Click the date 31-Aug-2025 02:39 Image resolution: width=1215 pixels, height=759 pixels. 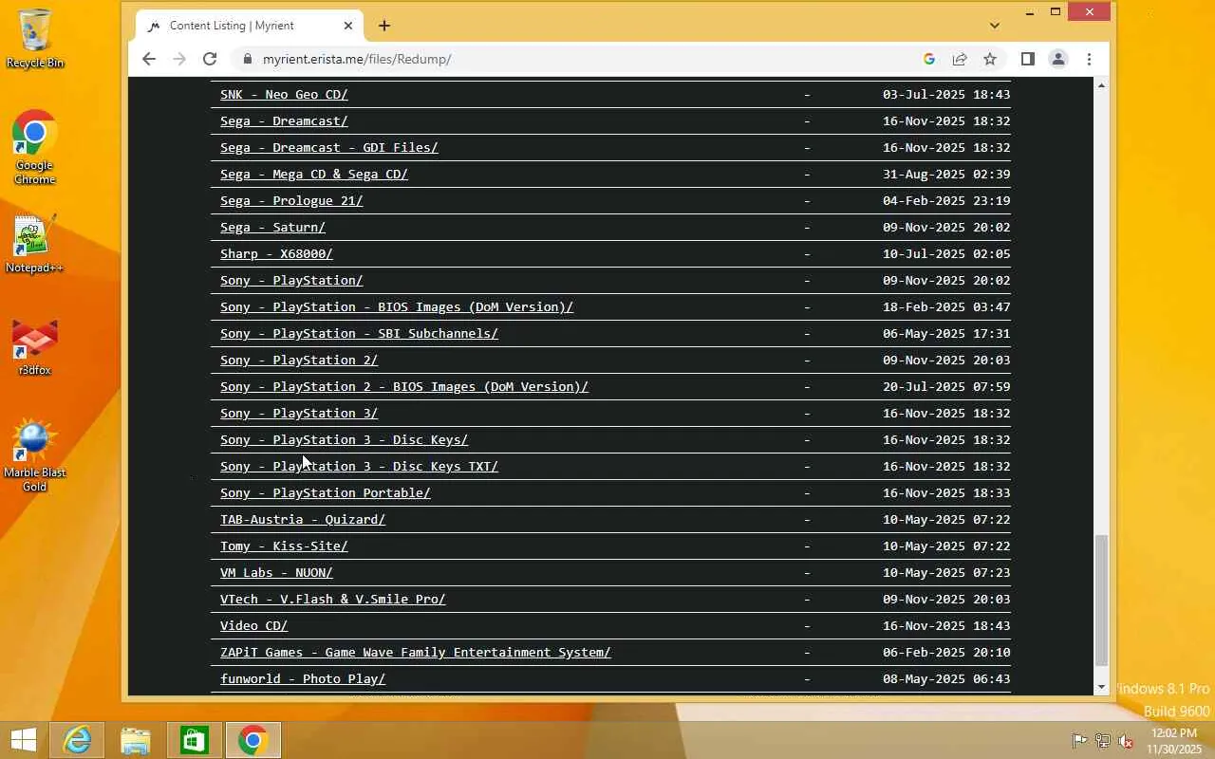pyautogui.click(x=946, y=175)
